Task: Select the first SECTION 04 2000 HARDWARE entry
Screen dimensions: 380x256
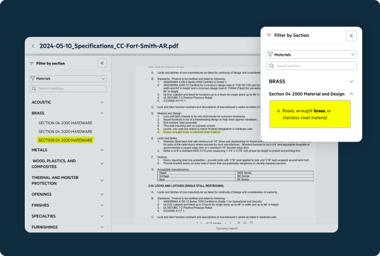Action: point(65,123)
